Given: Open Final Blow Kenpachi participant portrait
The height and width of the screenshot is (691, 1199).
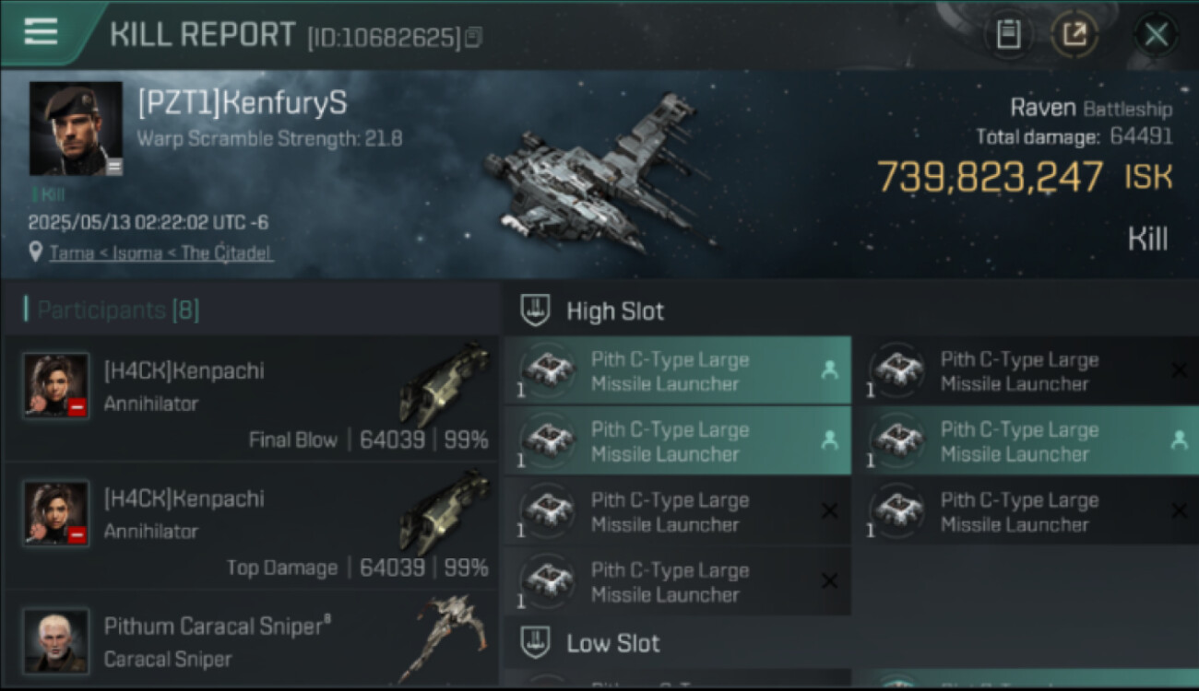Looking at the screenshot, I should coord(56,385).
